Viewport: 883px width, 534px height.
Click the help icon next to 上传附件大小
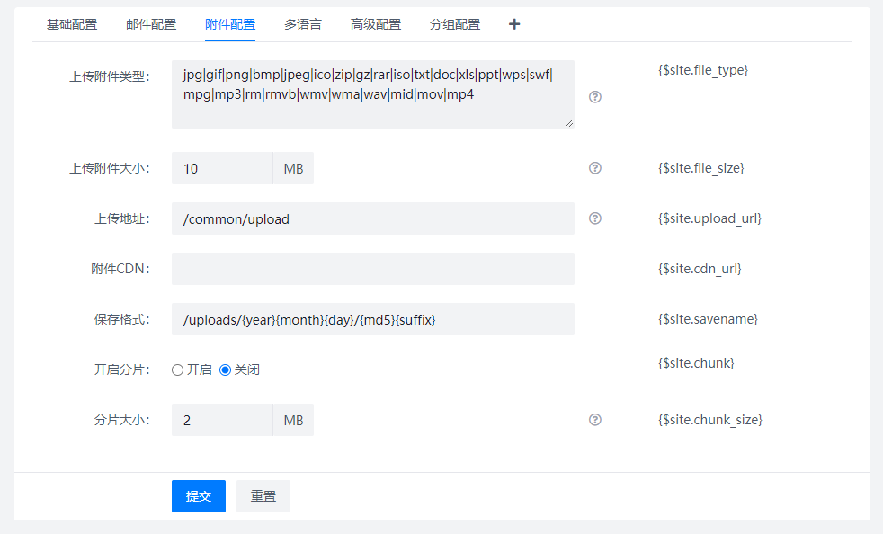(x=594, y=168)
